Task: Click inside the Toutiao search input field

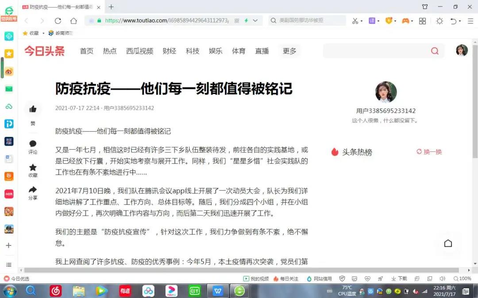Action: tap(376, 51)
